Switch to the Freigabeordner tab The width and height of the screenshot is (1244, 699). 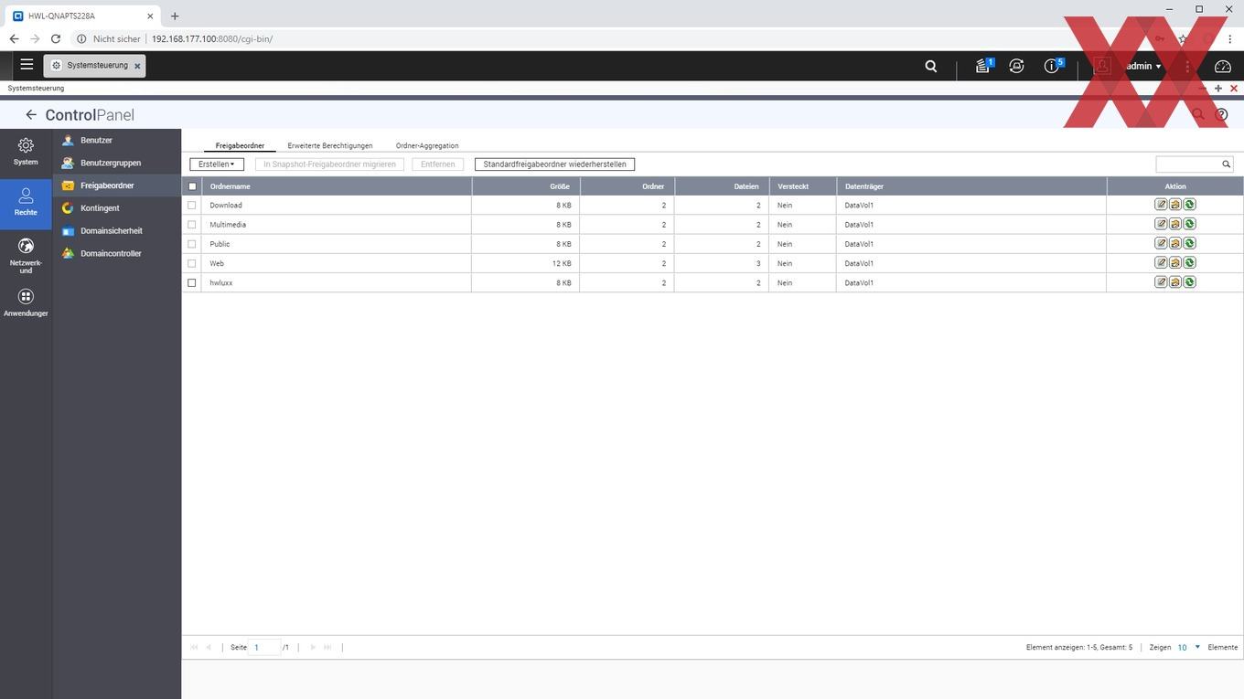(x=240, y=145)
